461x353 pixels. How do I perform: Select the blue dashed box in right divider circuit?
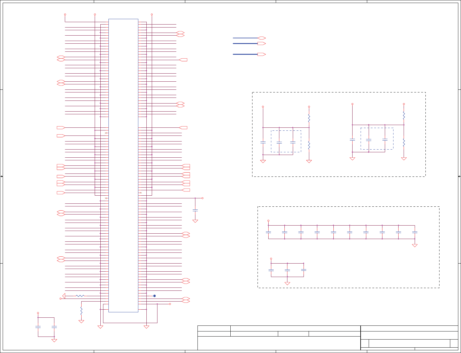[377, 139]
